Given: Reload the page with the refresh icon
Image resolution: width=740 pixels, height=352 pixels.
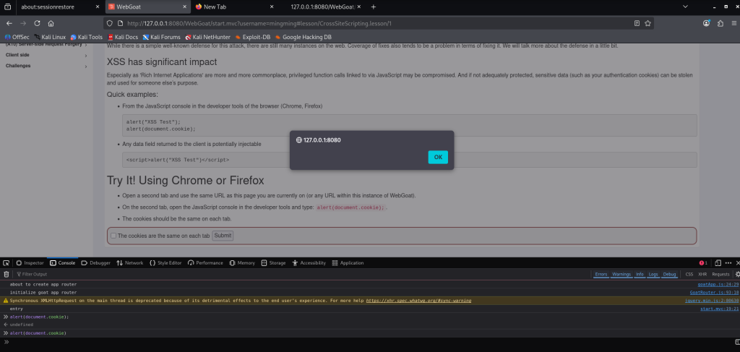Looking at the screenshot, I should pyautogui.click(x=38, y=23).
